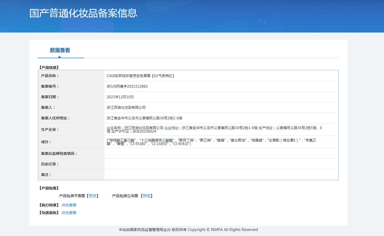Click the 备案人 value 浙江百倍化妆品有限公司
Image resolution: width=384 pixels, height=236 pixels.
(126, 107)
